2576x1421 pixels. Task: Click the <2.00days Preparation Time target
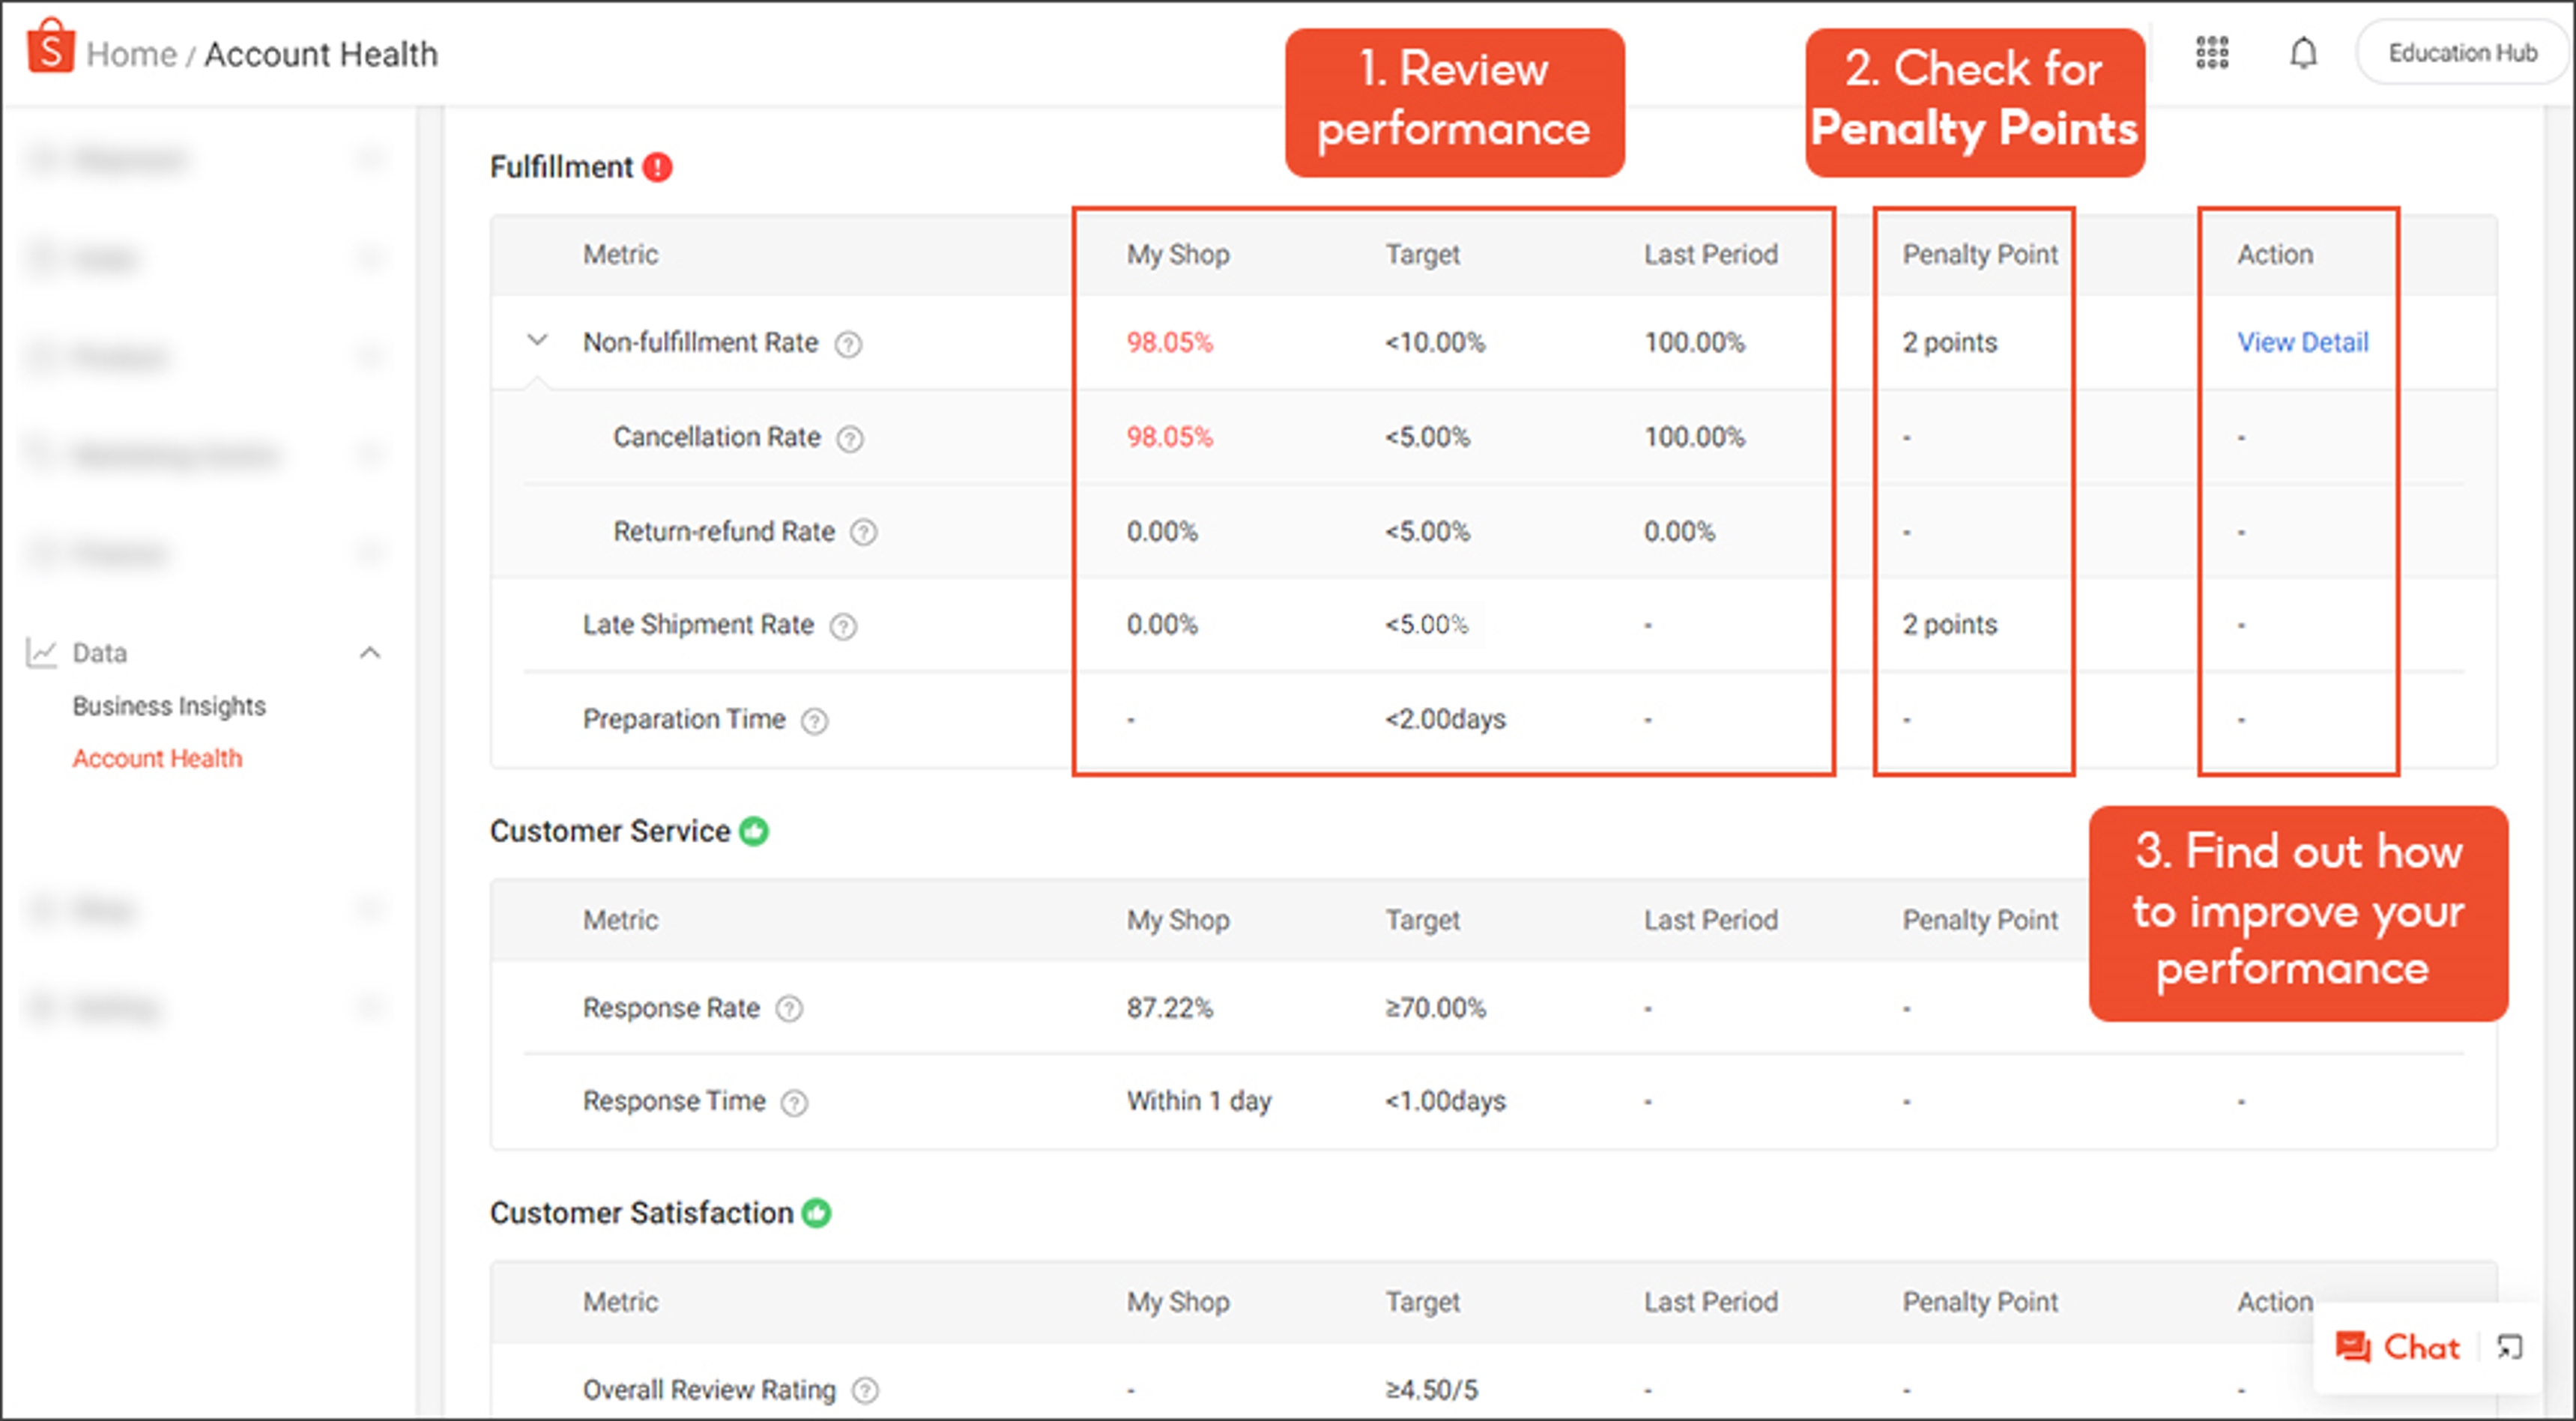click(1445, 718)
